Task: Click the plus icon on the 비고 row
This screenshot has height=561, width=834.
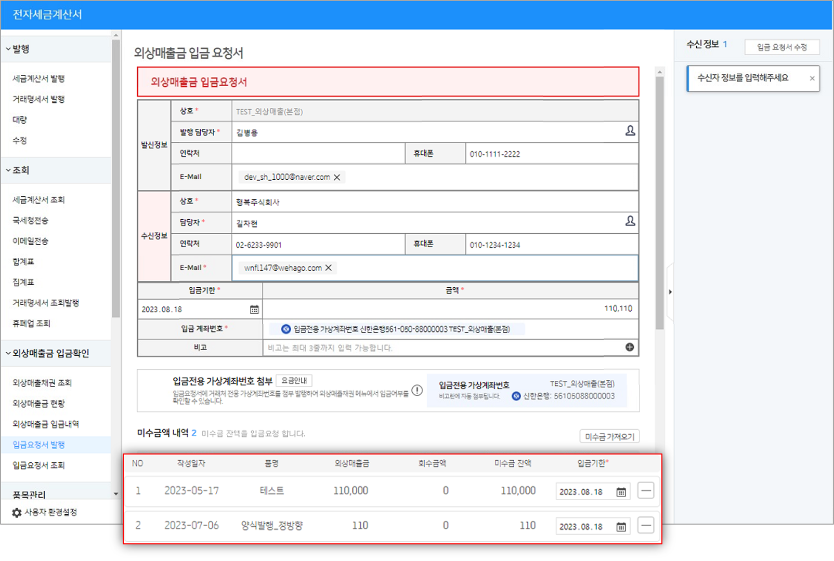Action: click(x=630, y=347)
